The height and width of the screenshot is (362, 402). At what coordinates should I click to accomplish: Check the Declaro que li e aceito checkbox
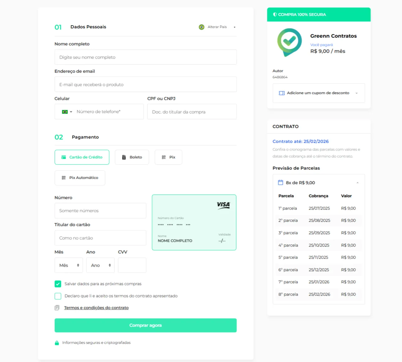pos(58,296)
